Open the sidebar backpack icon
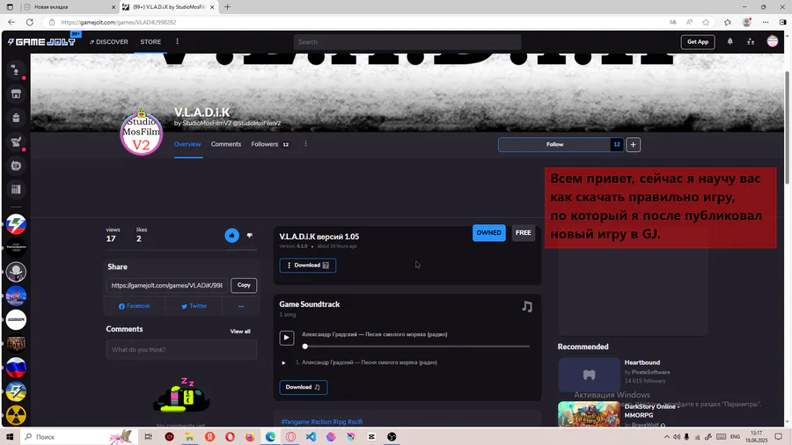 [x=16, y=118]
